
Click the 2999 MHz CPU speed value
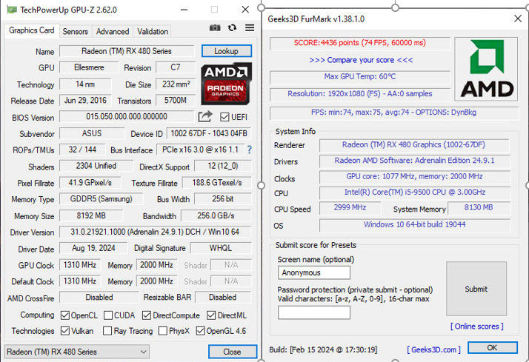tap(350, 207)
